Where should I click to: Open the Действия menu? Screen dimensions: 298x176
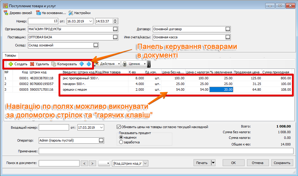point(107,64)
